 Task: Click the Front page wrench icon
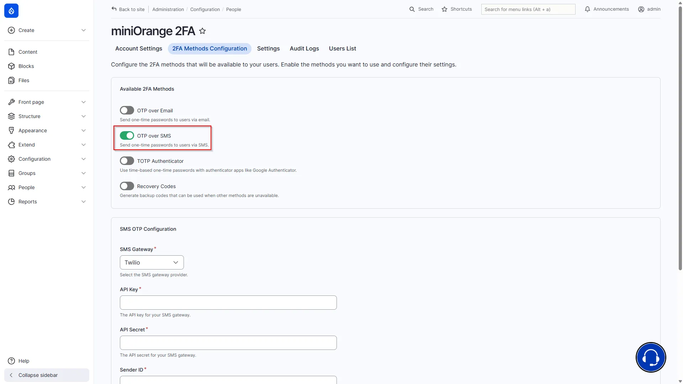coord(11,102)
